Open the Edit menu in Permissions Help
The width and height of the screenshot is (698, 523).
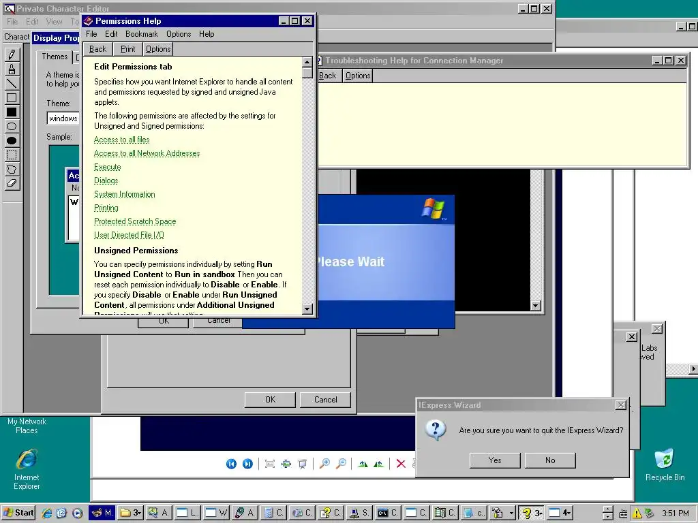pyautogui.click(x=111, y=34)
